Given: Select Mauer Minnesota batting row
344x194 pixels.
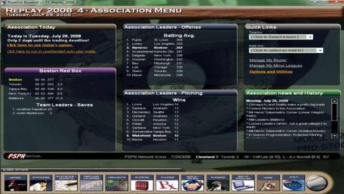Looking at the screenshot, I should point(154,75).
